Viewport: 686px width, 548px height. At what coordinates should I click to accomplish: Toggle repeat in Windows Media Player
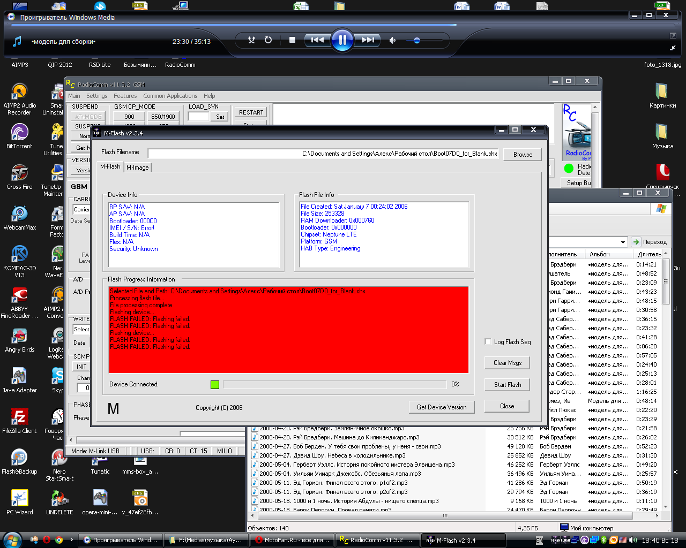[269, 40]
